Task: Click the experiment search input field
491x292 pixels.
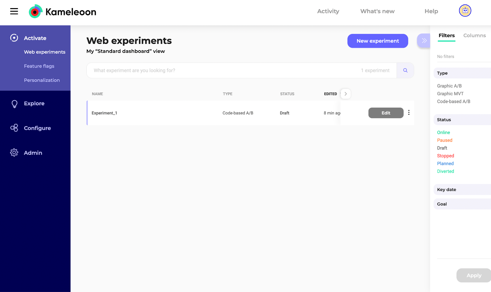Action: (x=227, y=70)
